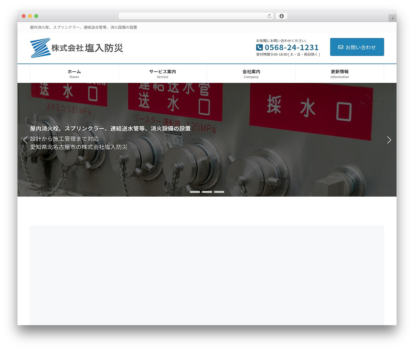
Task: Open a new tab with the plus button
Action: coord(392,18)
